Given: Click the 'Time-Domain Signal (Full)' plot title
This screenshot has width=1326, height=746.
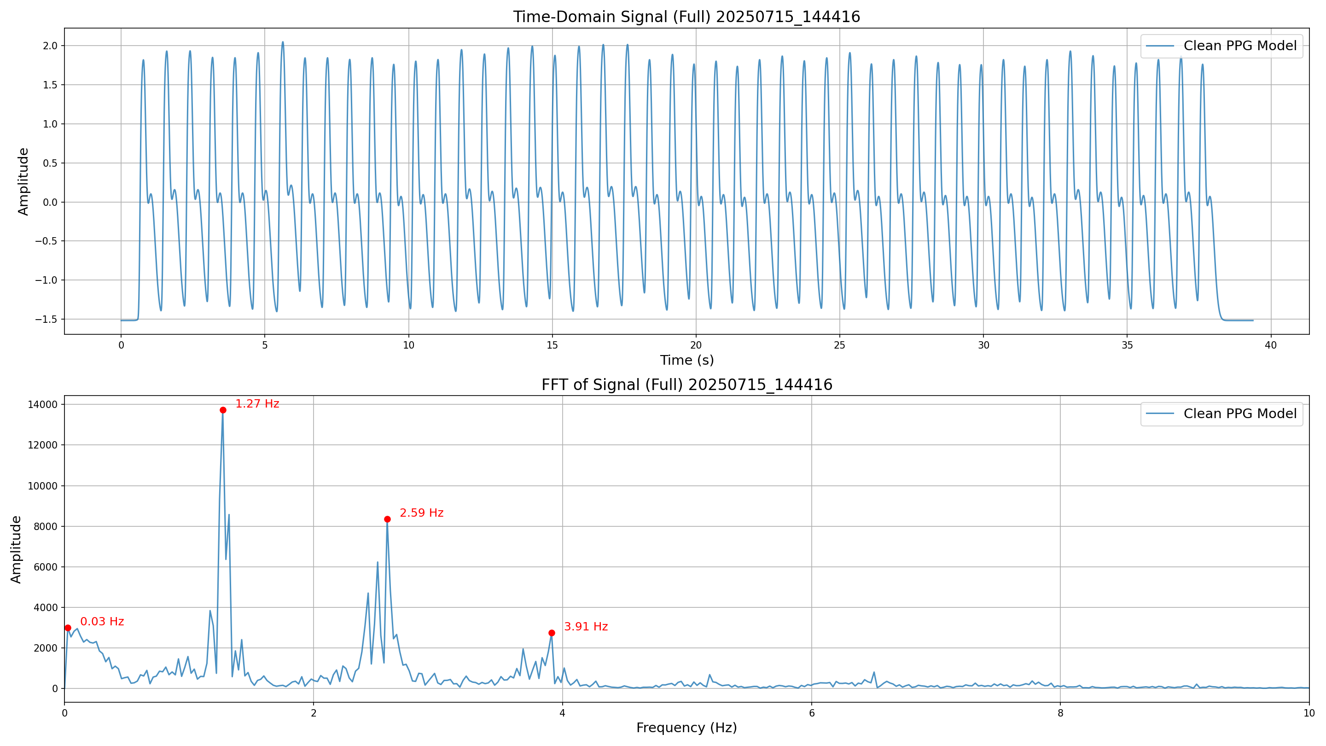Looking at the screenshot, I should [686, 17].
